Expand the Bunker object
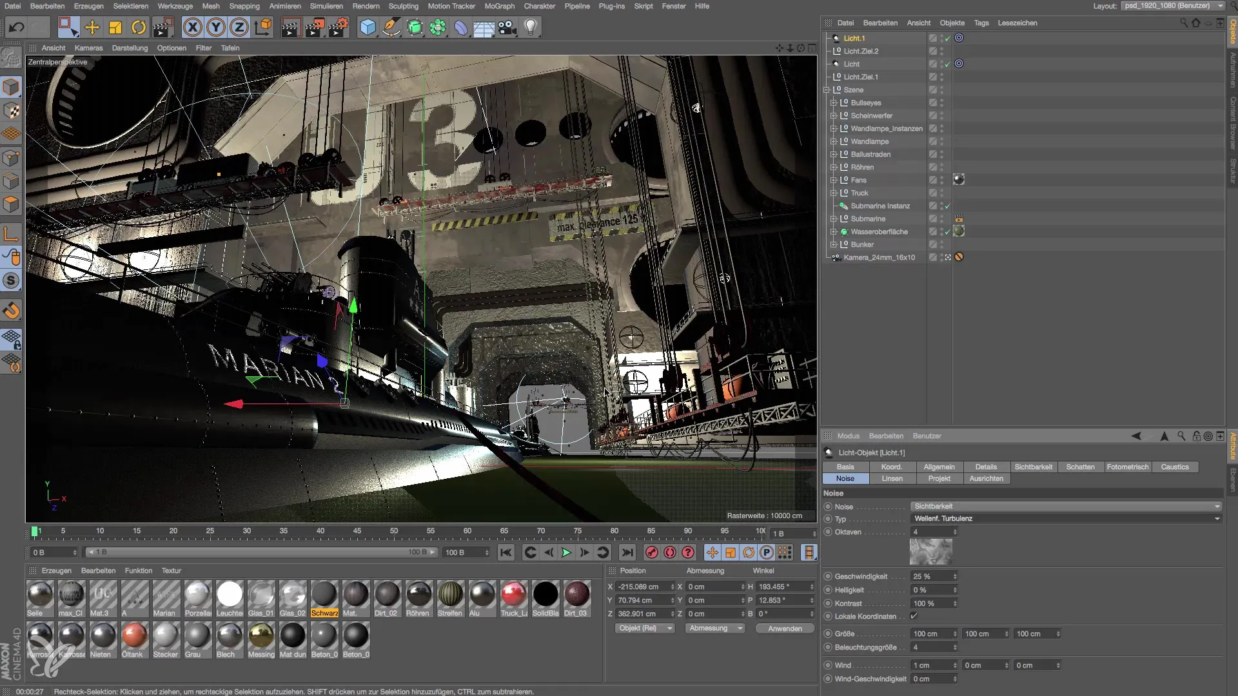Image resolution: width=1238 pixels, height=696 pixels. 834,244
